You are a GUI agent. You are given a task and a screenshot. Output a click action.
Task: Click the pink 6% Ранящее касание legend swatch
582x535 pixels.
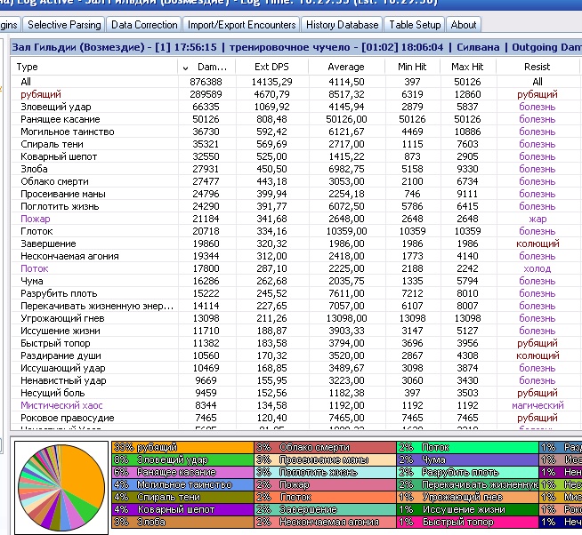[x=182, y=472]
